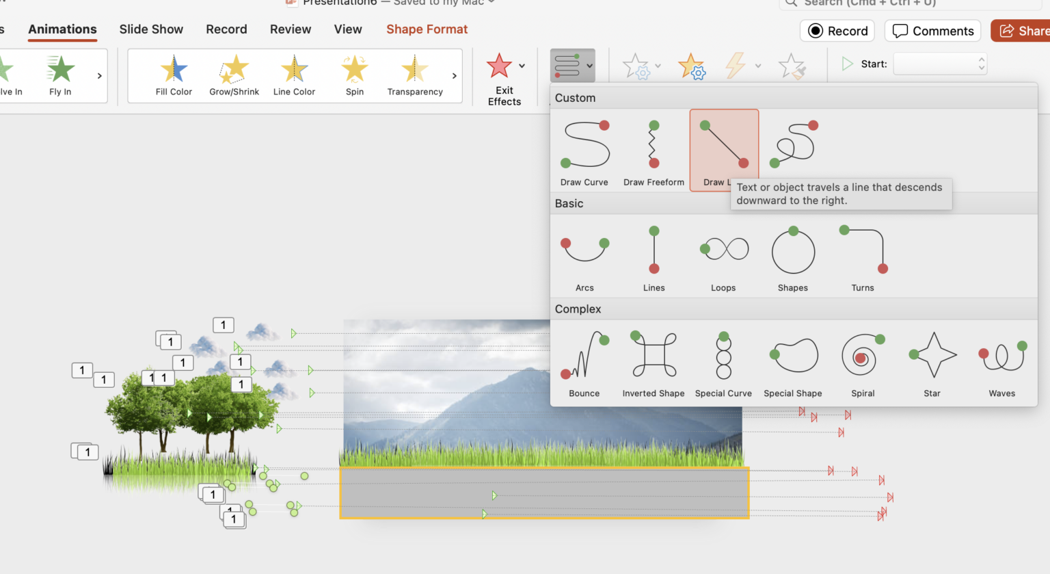Click the Share button
Screen dimensions: 1050x574
coord(1021,31)
